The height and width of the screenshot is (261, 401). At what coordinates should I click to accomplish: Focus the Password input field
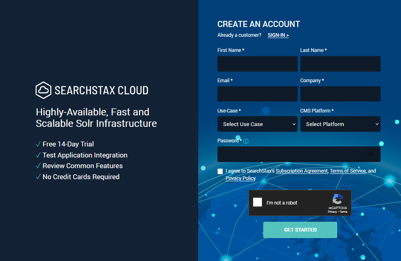tap(299, 154)
